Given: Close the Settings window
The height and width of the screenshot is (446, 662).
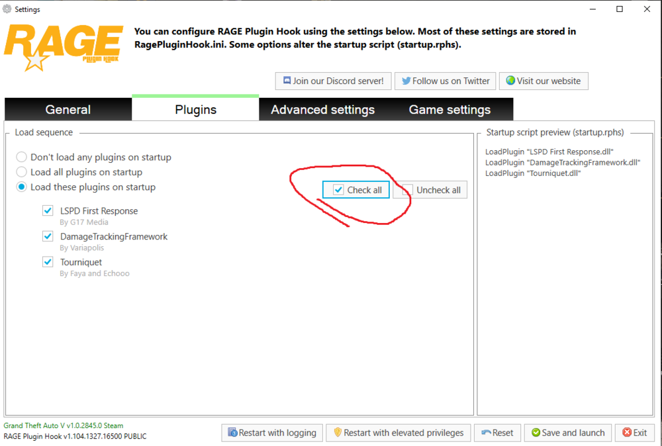Looking at the screenshot, I should coord(647,9).
